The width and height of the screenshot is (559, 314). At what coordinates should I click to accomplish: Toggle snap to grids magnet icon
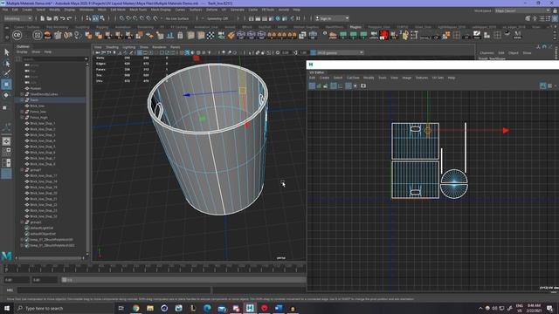coord(122,18)
